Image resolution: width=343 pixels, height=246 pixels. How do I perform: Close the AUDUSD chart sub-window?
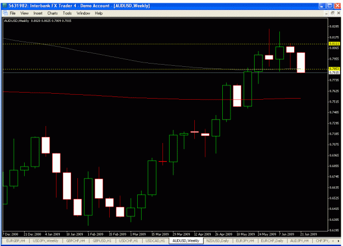point(339,13)
